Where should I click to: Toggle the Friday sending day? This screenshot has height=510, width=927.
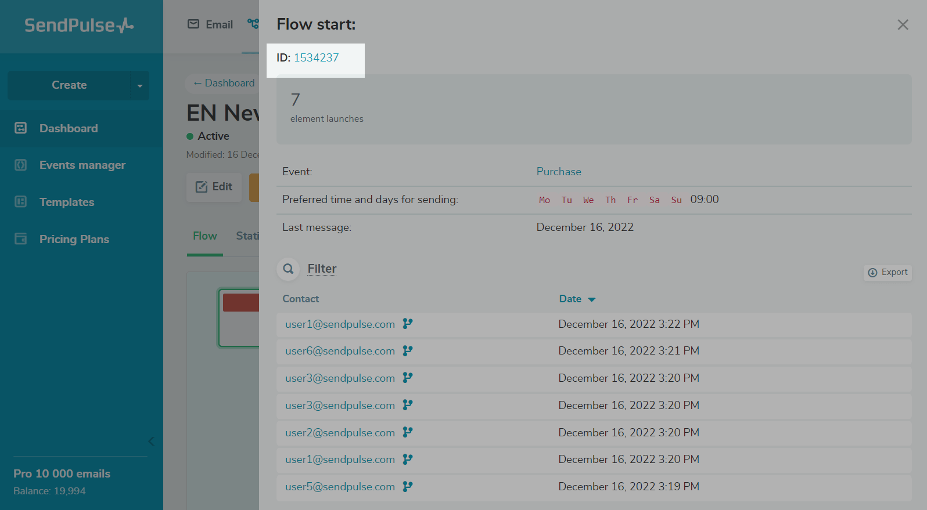(x=633, y=200)
